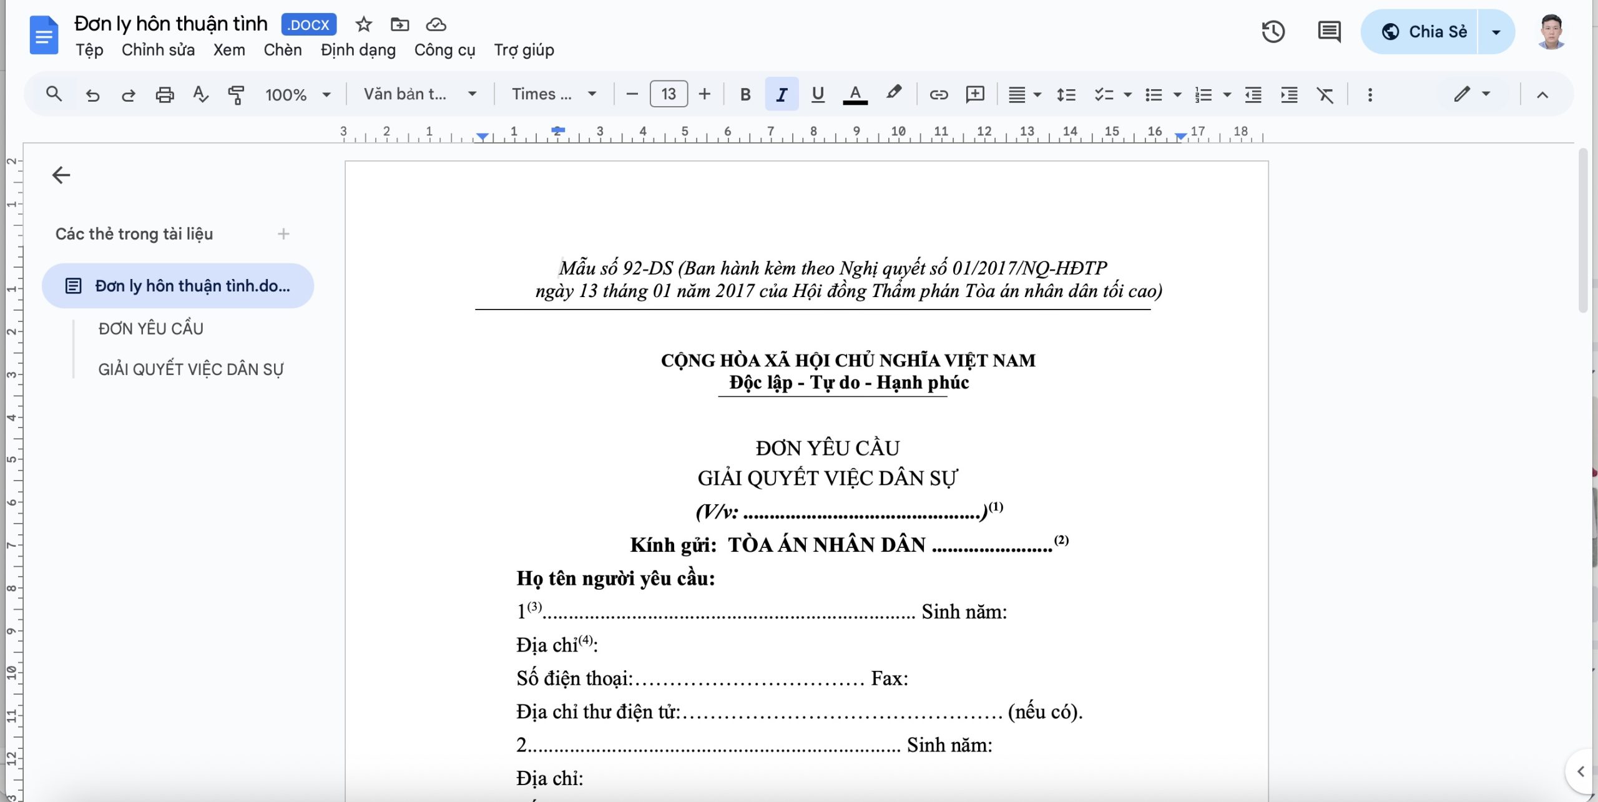Click the print icon
Viewport: 1598px width, 802px height.
click(164, 95)
